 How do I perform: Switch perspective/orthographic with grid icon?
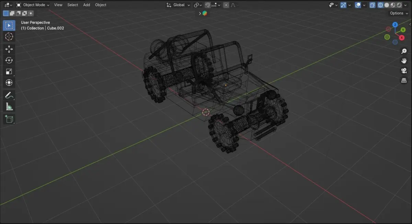click(404, 80)
